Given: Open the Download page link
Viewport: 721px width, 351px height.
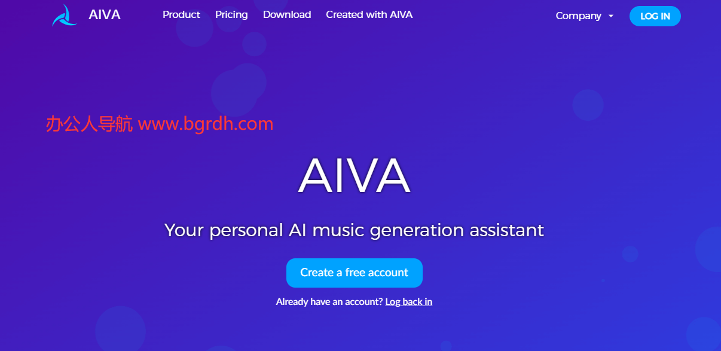Looking at the screenshot, I should pyautogui.click(x=287, y=15).
